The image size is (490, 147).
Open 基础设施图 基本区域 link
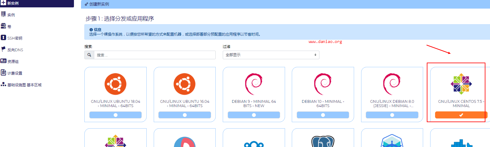[25, 85]
